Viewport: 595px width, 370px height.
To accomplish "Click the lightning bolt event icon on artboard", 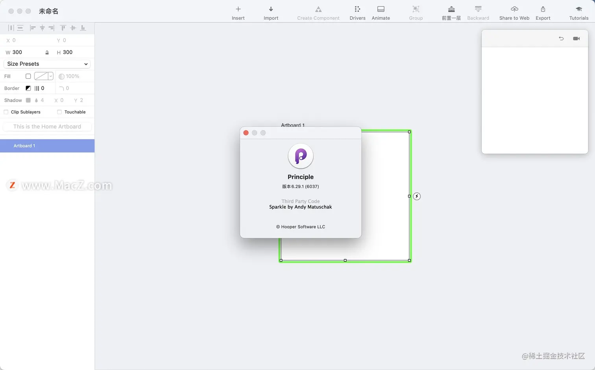I will click(417, 196).
